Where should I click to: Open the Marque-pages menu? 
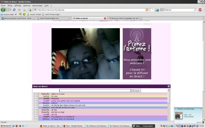[x=37, y=5]
